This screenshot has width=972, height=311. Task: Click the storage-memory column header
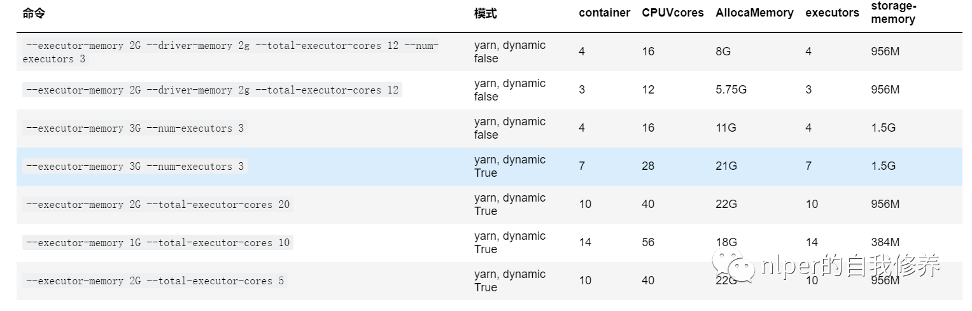coord(893,13)
